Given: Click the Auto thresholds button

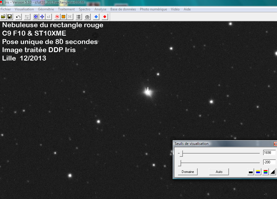Looking at the screenshot, I should point(219,172).
